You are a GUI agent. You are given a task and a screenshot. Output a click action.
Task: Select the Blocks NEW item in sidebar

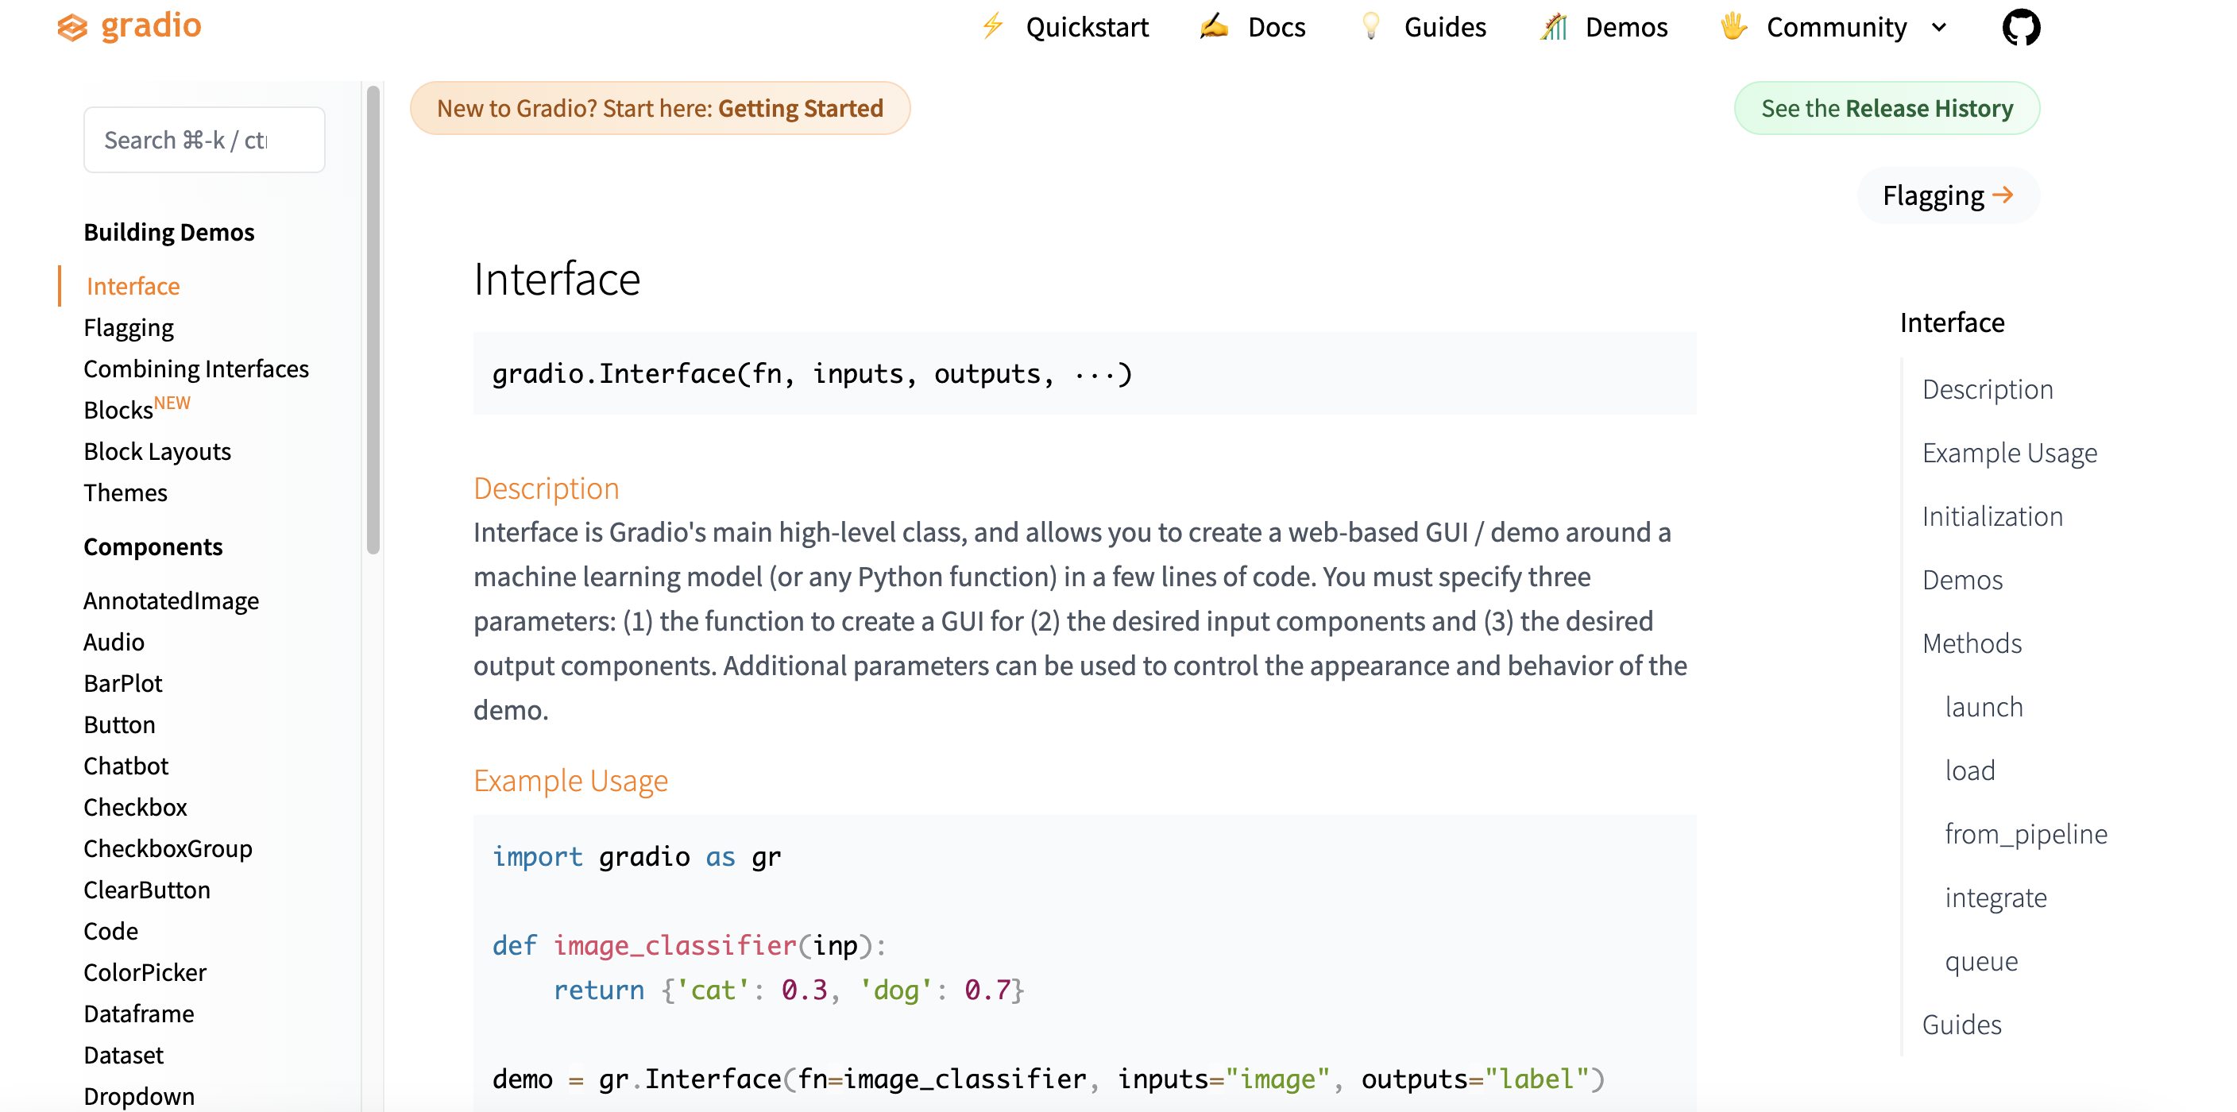(x=119, y=410)
